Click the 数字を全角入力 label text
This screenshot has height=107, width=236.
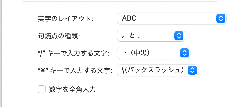pos(72,89)
